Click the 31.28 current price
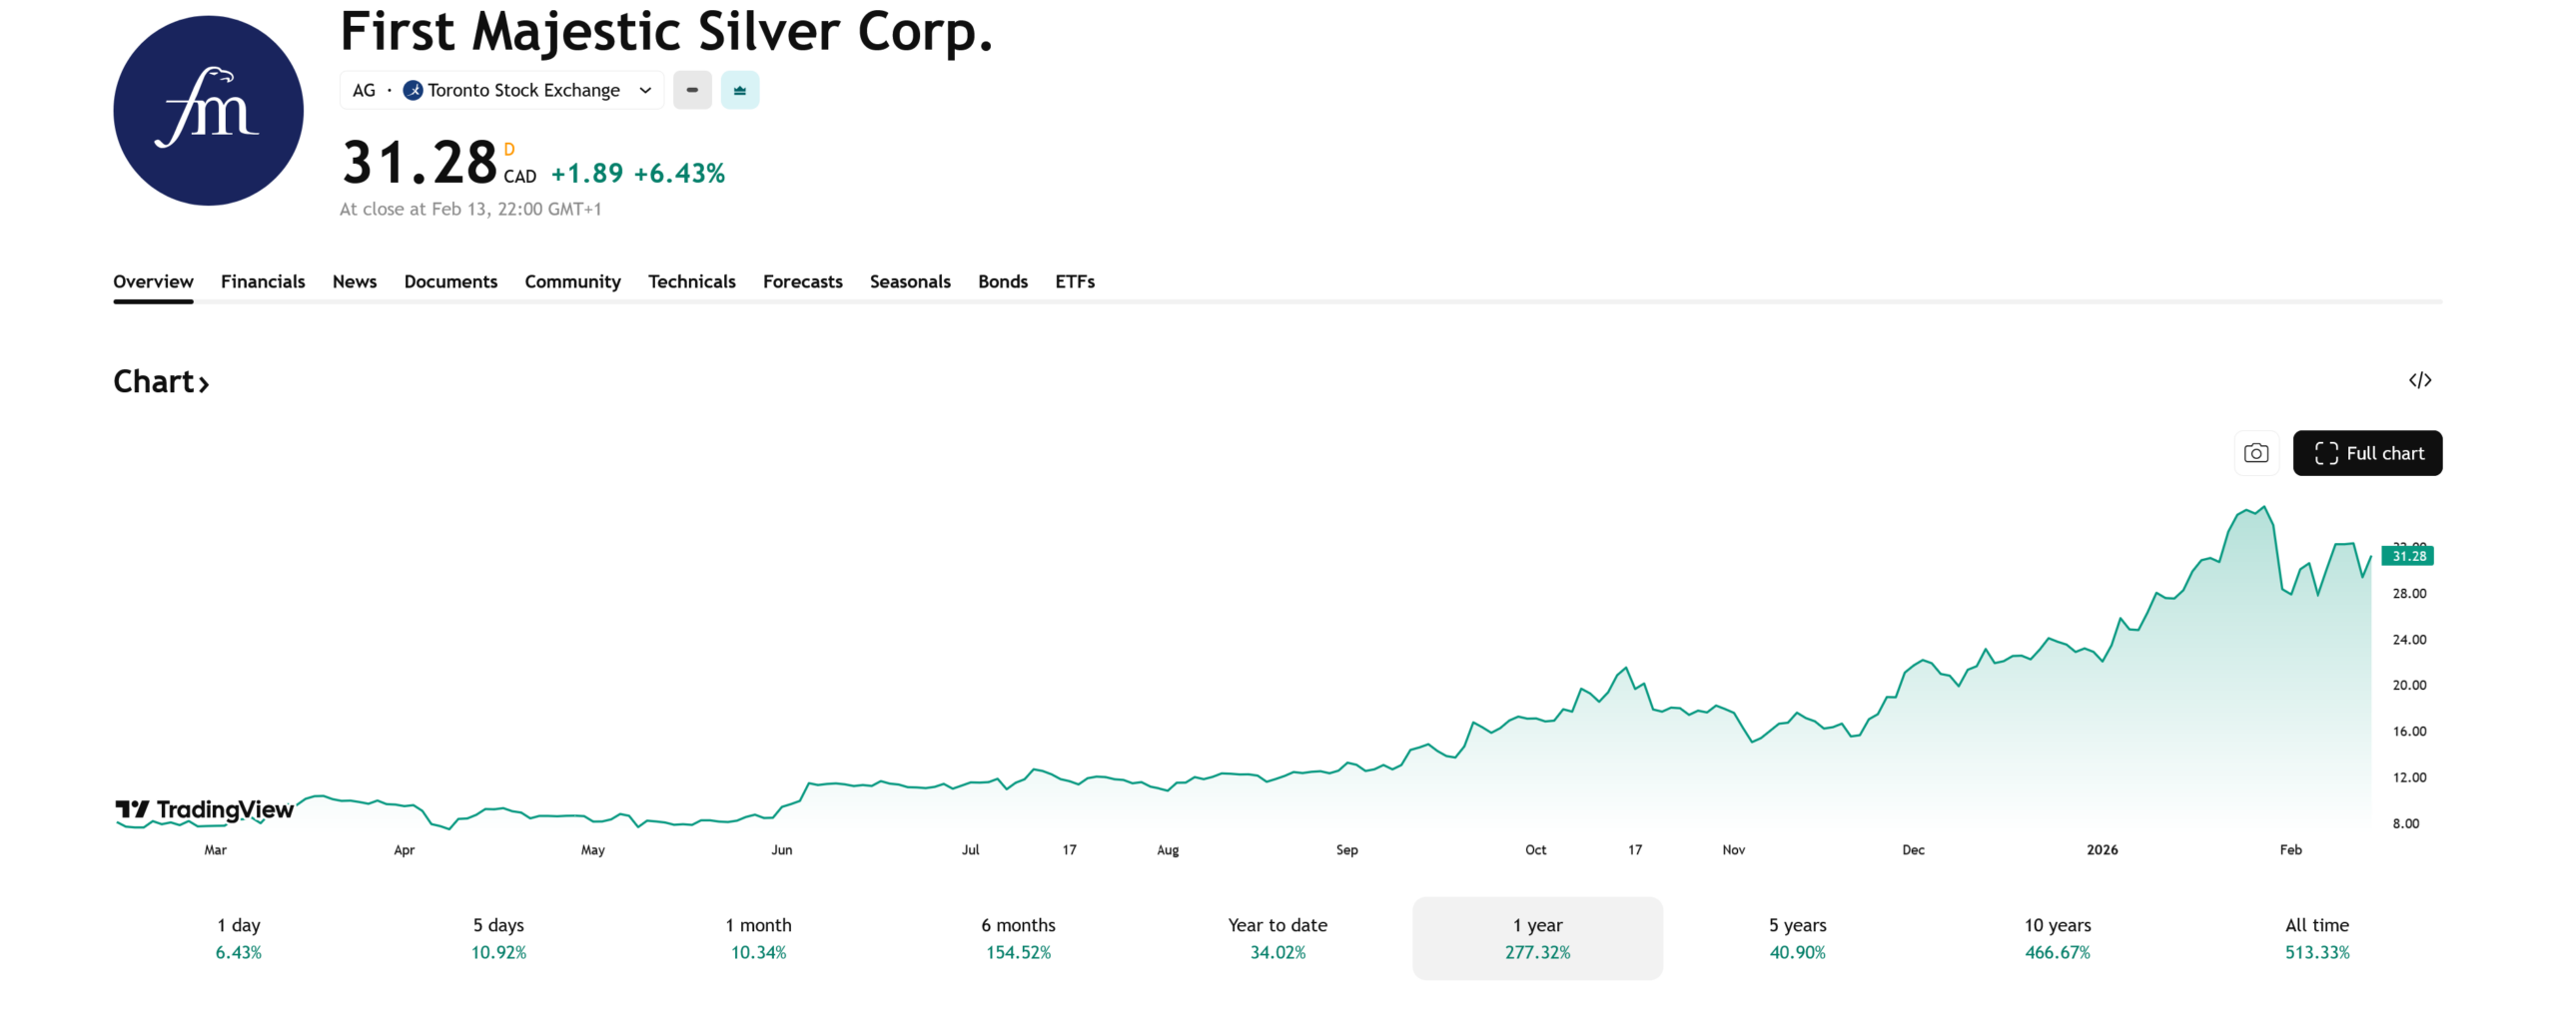Screen dimensions: 2557x1017 click(420, 163)
